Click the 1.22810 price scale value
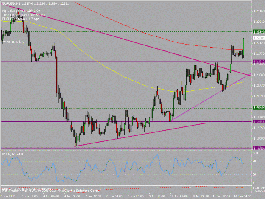This screenshot has width=265, height=199. click(259, 22)
